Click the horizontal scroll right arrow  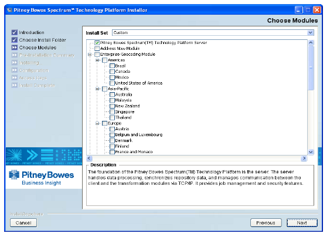pyautogui.click(x=304, y=158)
